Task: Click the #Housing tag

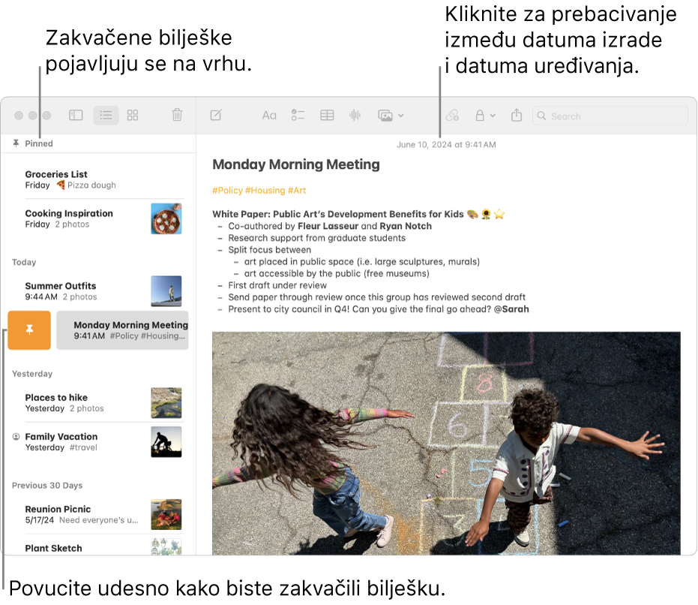Action: pos(265,191)
